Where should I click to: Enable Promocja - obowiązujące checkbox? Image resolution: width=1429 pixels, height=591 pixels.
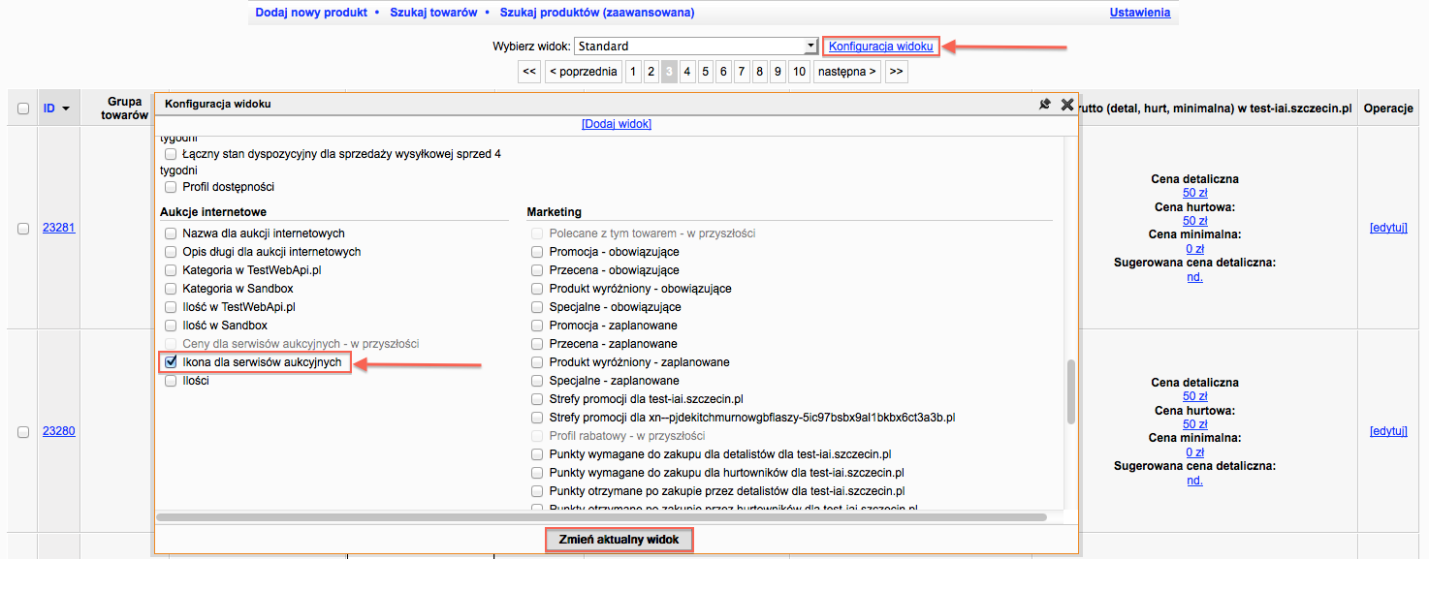point(537,252)
